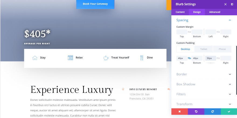Click the orange chat bubble icon

[169, 89]
